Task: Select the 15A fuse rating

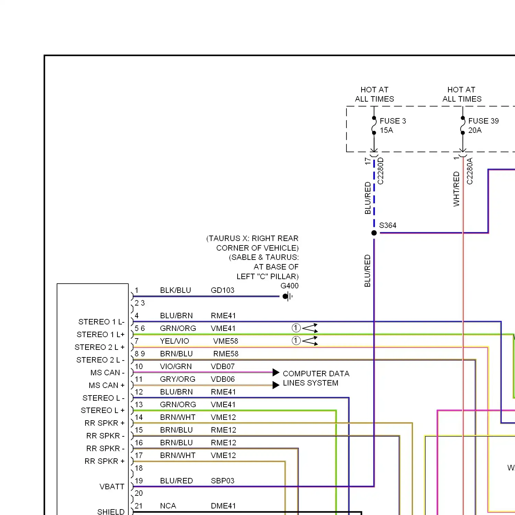Action: pyautogui.click(x=386, y=130)
